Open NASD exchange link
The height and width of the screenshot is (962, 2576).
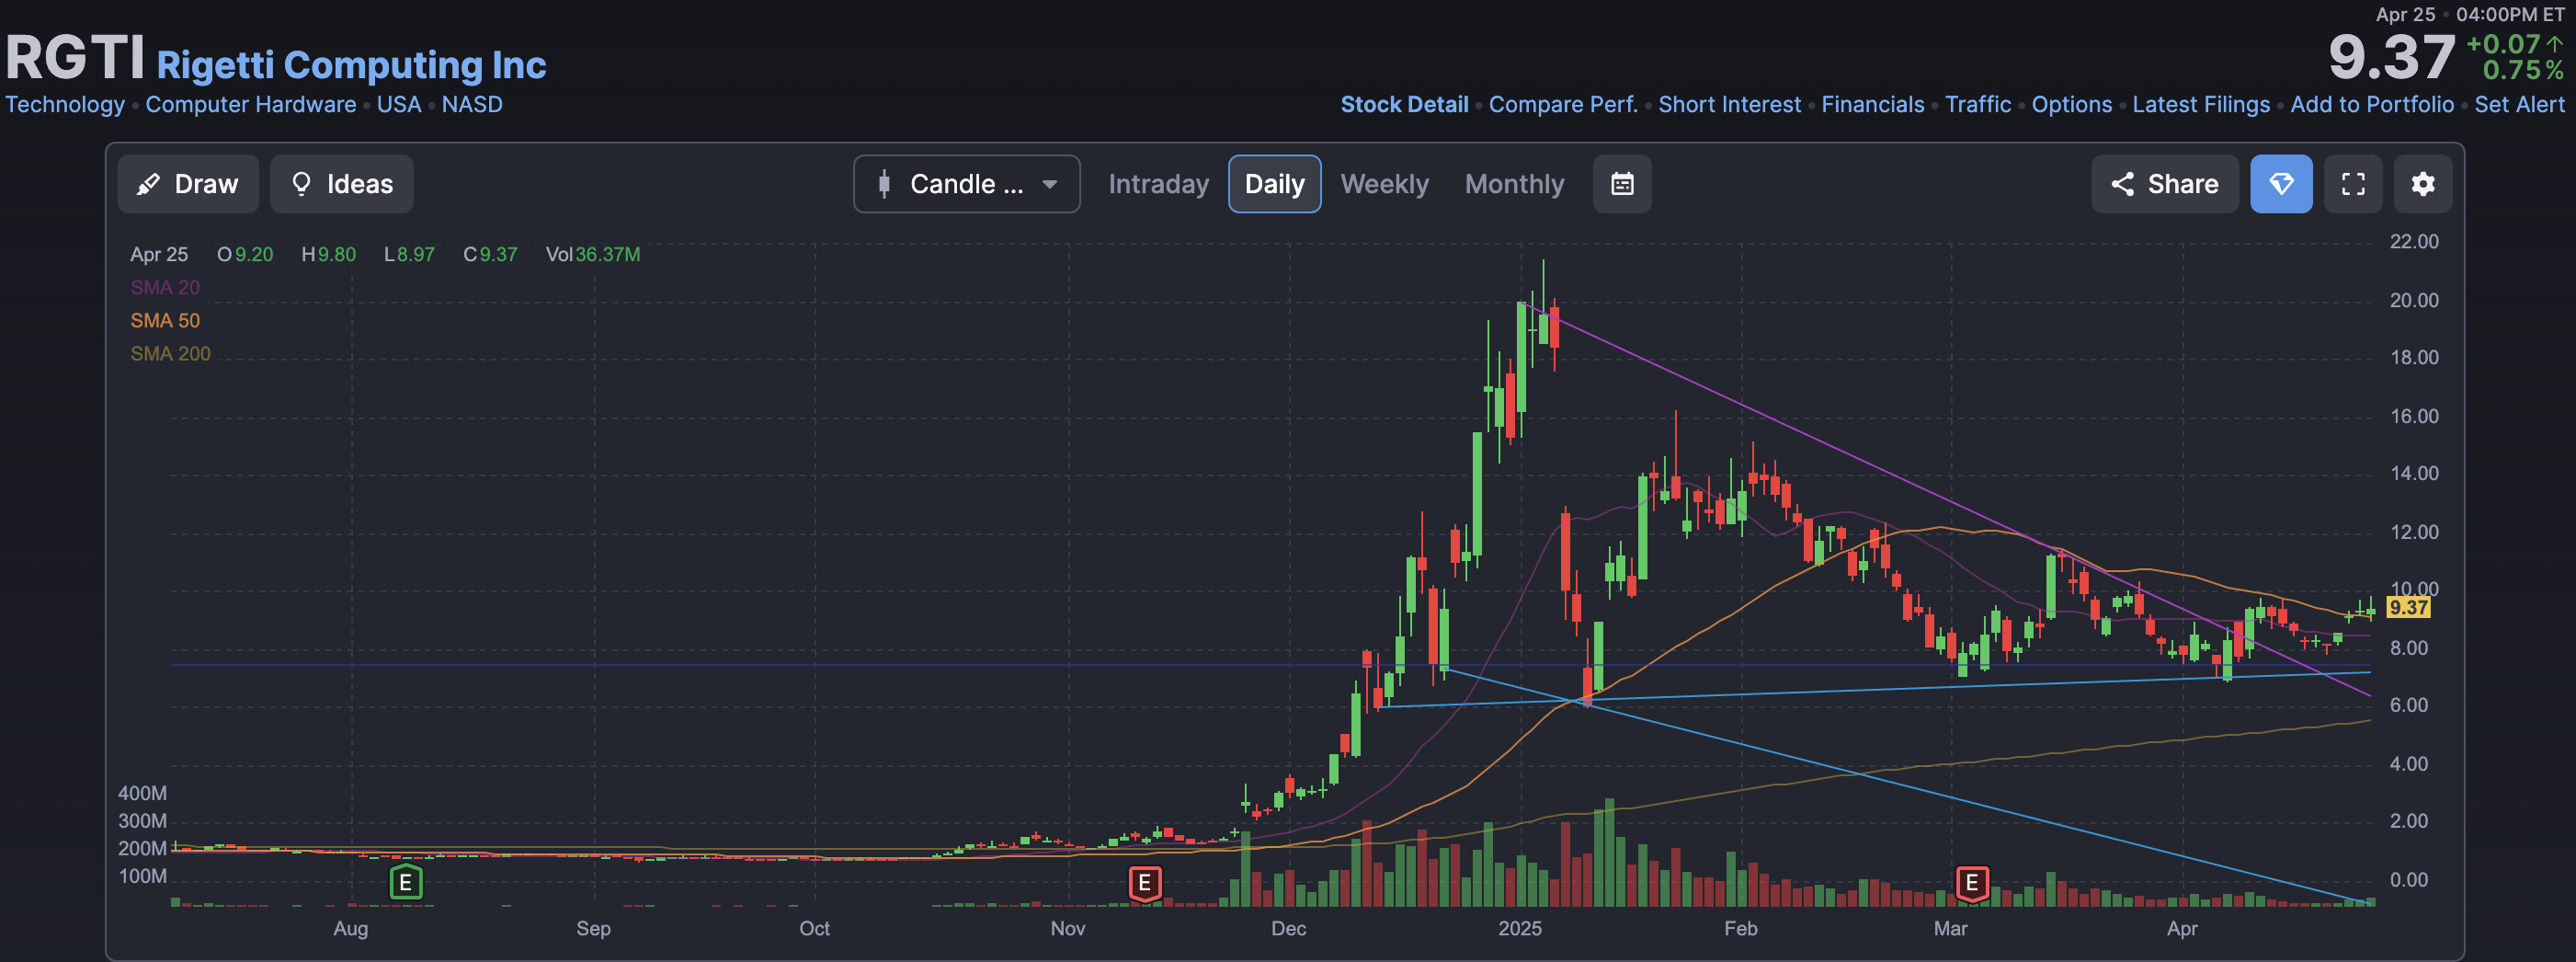click(x=472, y=104)
